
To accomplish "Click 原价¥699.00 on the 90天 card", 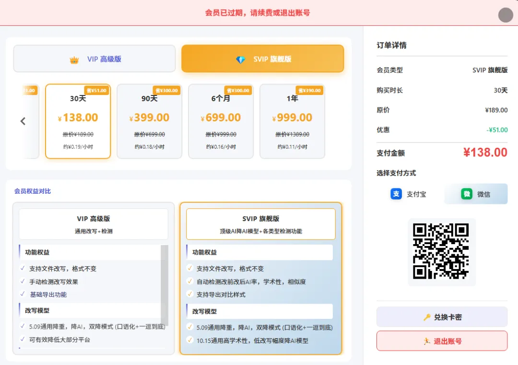I will pyautogui.click(x=149, y=134).
